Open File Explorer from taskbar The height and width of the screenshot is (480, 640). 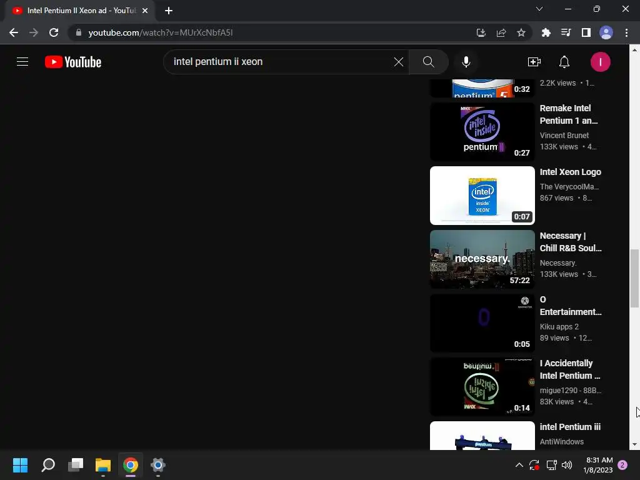pos(103,465)
